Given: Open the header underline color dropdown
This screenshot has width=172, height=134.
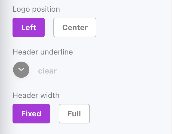Looking at the screenshot, I should 21,70.
